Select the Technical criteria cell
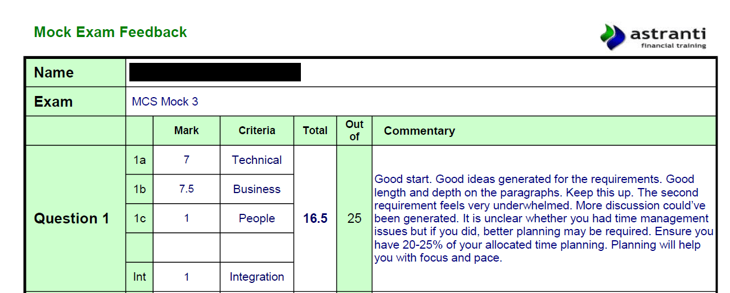Image resolution: width=730 pixels, height=293 pixels. [256, 160]
